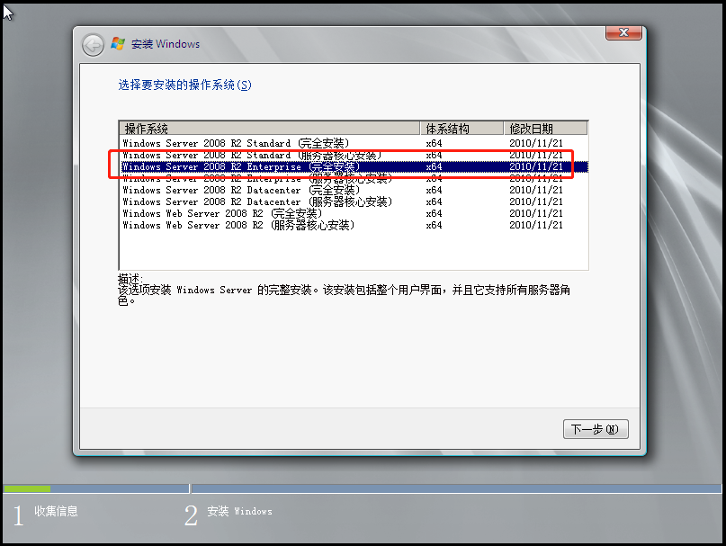The width and height of the screenshot is (726, 546).
Task: Select Windows Server 2008 R2 Enterprise (服务器核心安装)
Action: (354, 178)
